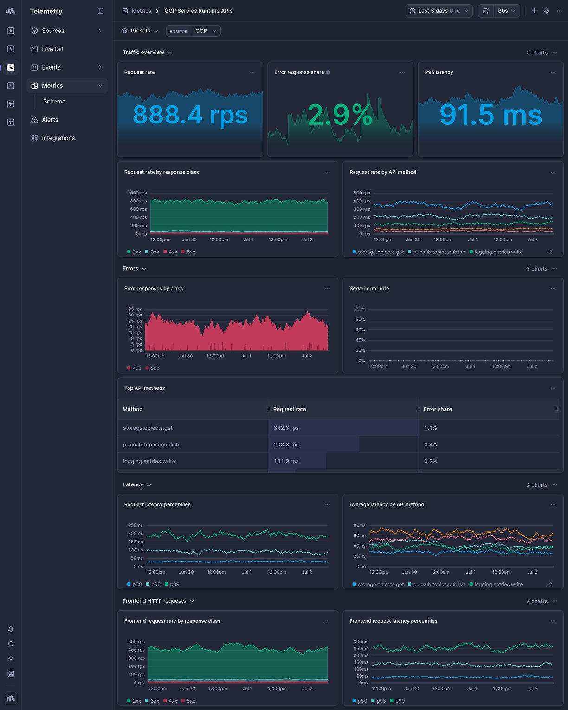Click the Telemetry workspace title
The image size is (568, 710).
[46, 11]
